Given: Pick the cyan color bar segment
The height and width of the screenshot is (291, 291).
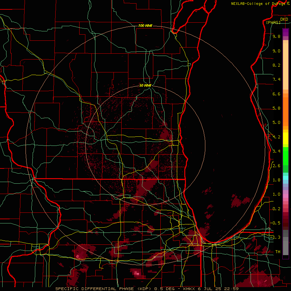Looking at the screenshot, I should [286, 178].
